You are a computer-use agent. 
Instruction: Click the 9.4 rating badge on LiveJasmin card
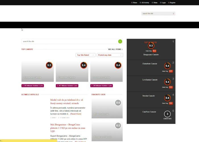(x=118, y=65)
